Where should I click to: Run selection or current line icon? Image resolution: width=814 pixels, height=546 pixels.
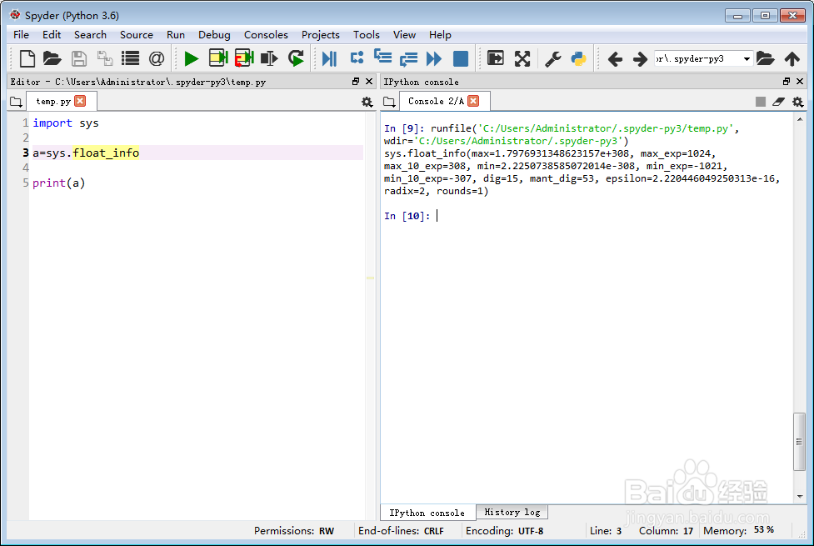pyautogui.click(x=269, y=58)
